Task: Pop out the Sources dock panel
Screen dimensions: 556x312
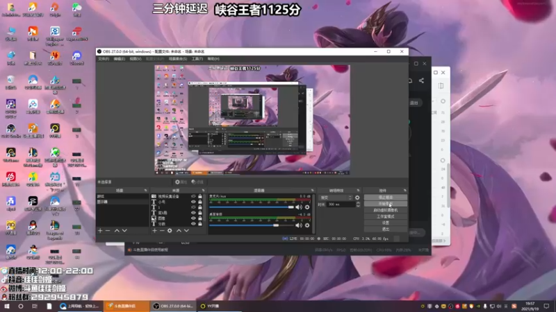Action: pos(203,190)
